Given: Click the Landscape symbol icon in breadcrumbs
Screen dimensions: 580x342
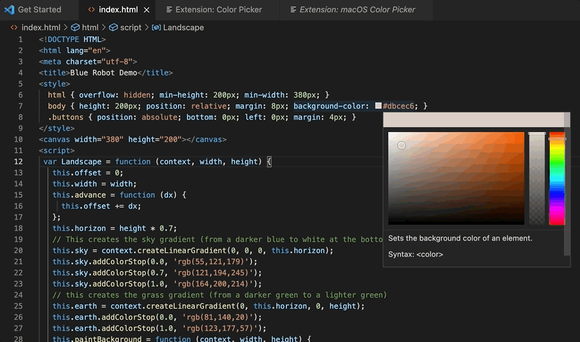Looking at the screenshot, I should (156, 28).
